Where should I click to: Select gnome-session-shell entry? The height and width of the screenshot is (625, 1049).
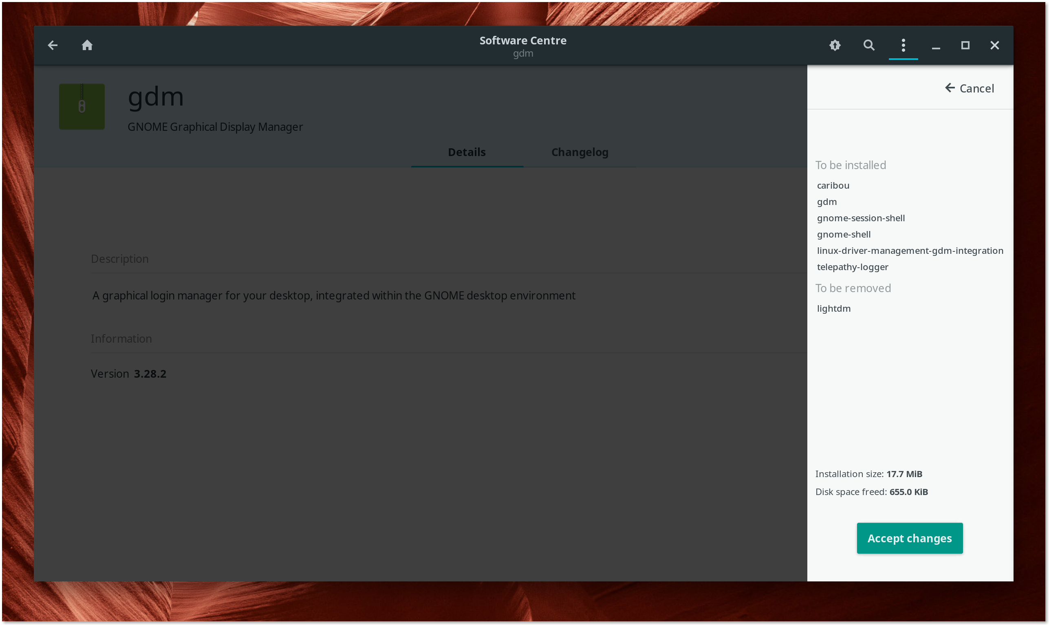861,218
